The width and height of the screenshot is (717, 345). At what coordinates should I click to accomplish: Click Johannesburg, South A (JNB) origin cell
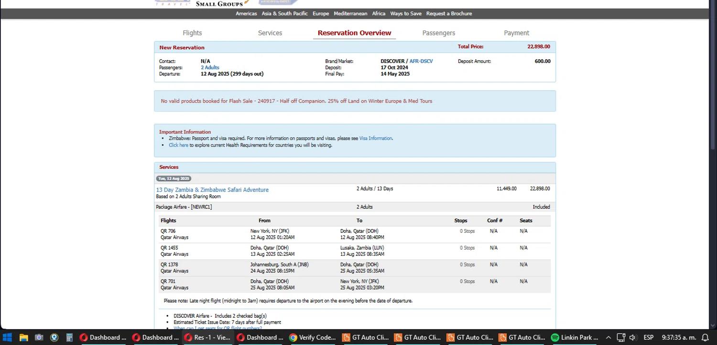[279, 264]
